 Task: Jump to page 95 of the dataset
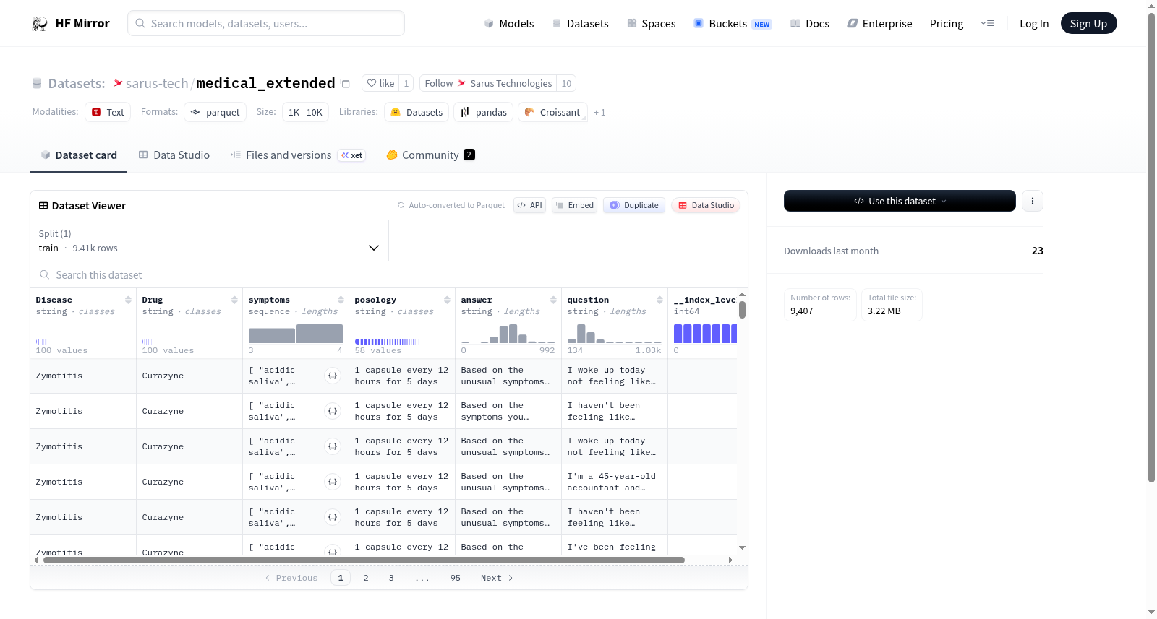[456, 578]
